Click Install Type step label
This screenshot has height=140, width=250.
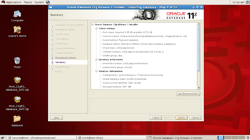click(61, 44)
